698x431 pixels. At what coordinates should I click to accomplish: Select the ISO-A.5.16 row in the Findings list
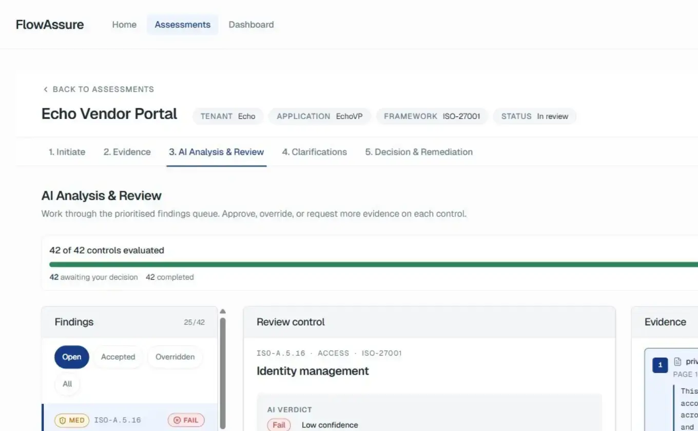pos(130,418)
